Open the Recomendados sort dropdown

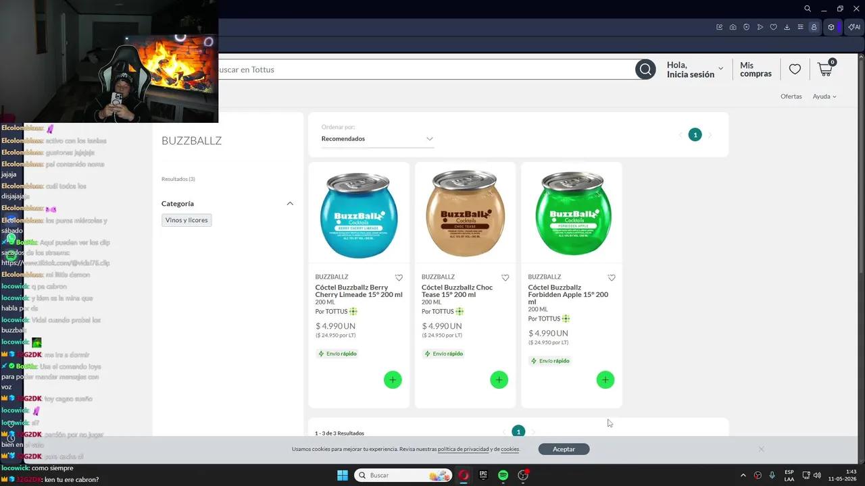click(377, 138)
